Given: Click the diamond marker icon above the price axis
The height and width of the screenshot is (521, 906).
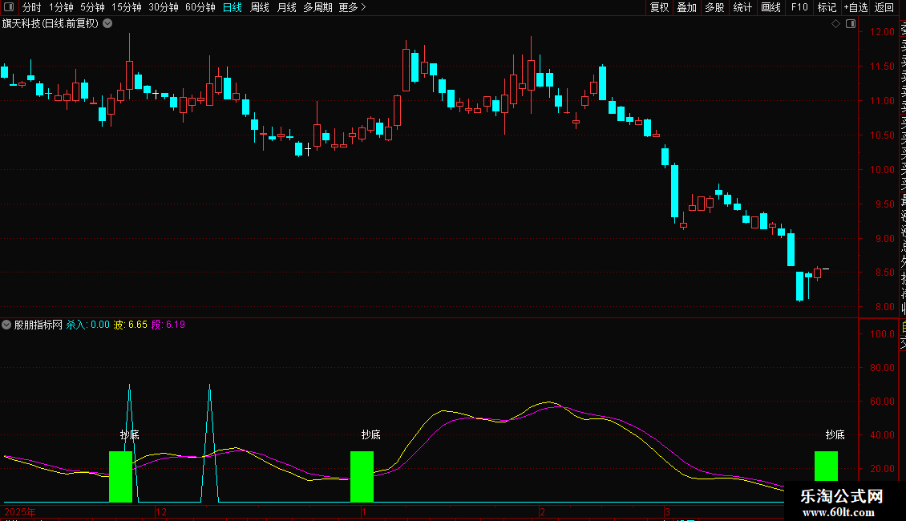Looking at the screenshot, I should 835,24.
